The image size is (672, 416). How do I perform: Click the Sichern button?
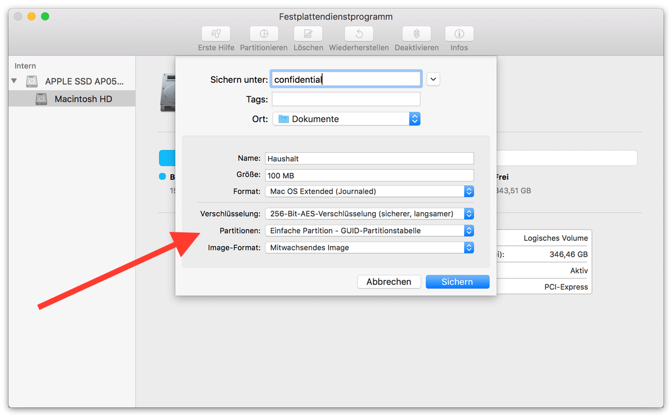point(457,282)
